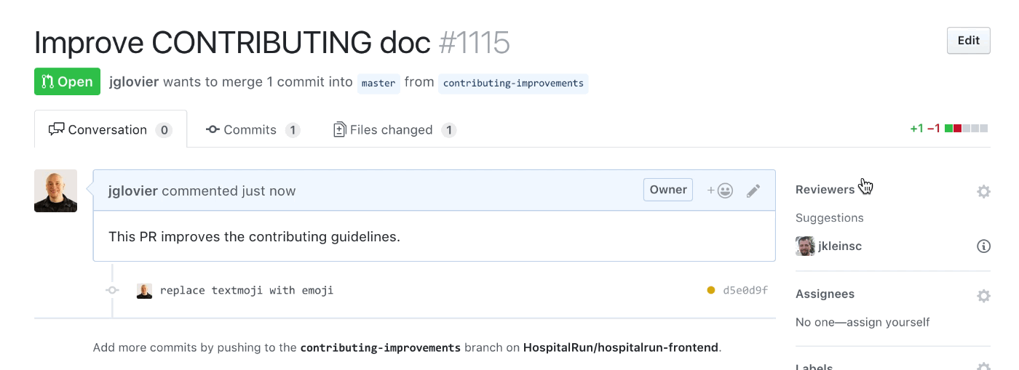Viewport: 1019px width, 370px height.
Task: Click the info icon beside jkleinsc
Action: pos(983,246)
